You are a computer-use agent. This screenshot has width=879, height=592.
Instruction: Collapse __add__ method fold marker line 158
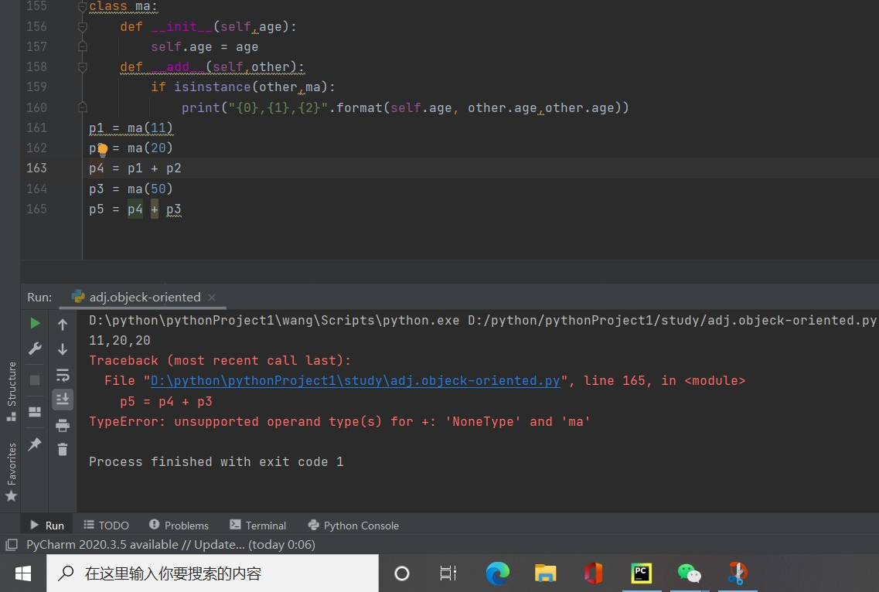83,66
